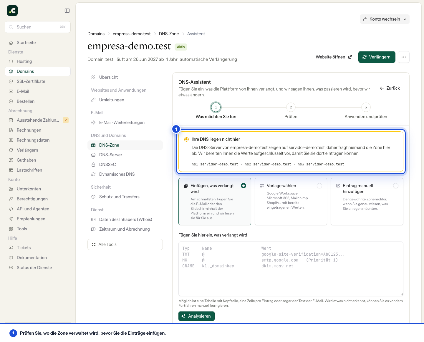
Task: Click the Verlängern green button
Action: pos(377,57)
